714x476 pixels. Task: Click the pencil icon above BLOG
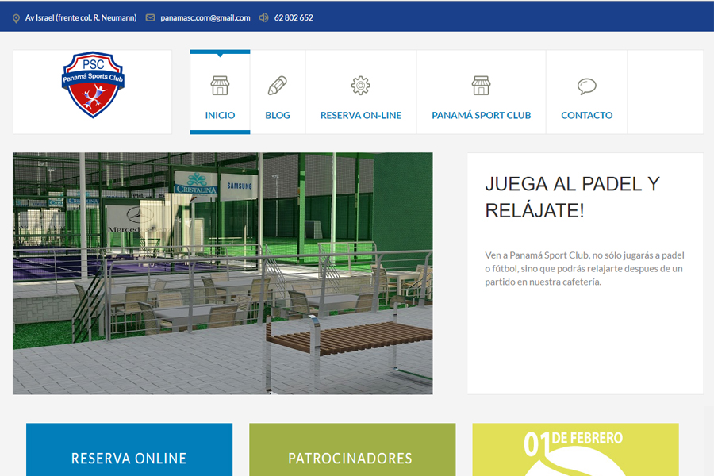tap(277, 86)
